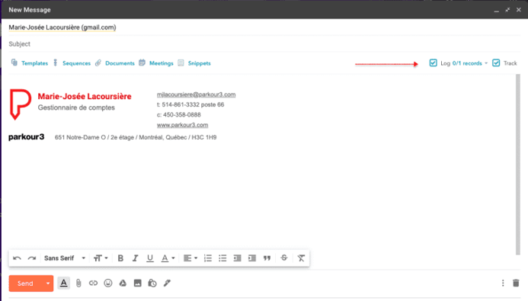Image resolution: width=528 pixels, height=301 pixels.
Task: Expand the Send options arrow
Action: pos(48,283)
